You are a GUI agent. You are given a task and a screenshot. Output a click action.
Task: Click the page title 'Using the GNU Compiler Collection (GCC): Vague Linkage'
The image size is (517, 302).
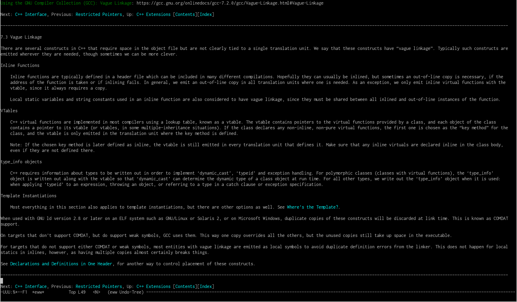66,3
